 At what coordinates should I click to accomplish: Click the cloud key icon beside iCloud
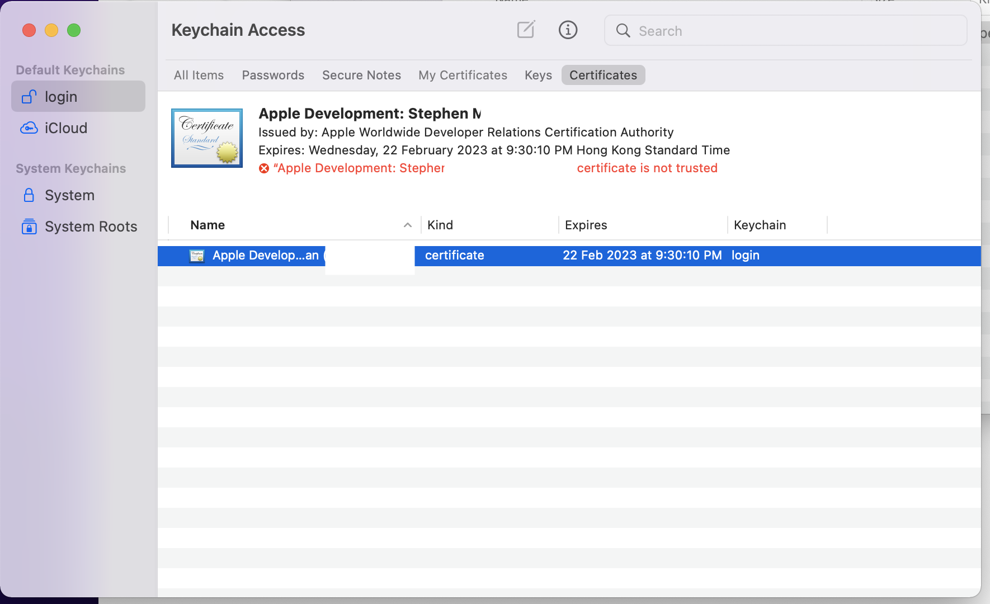pyautogui.click(x=29, y=128)
